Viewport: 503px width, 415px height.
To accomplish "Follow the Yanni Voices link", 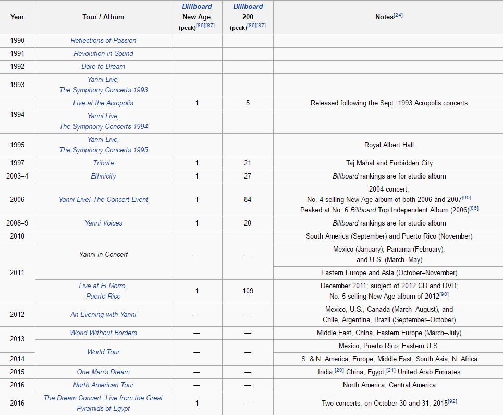I will [103, 223].
